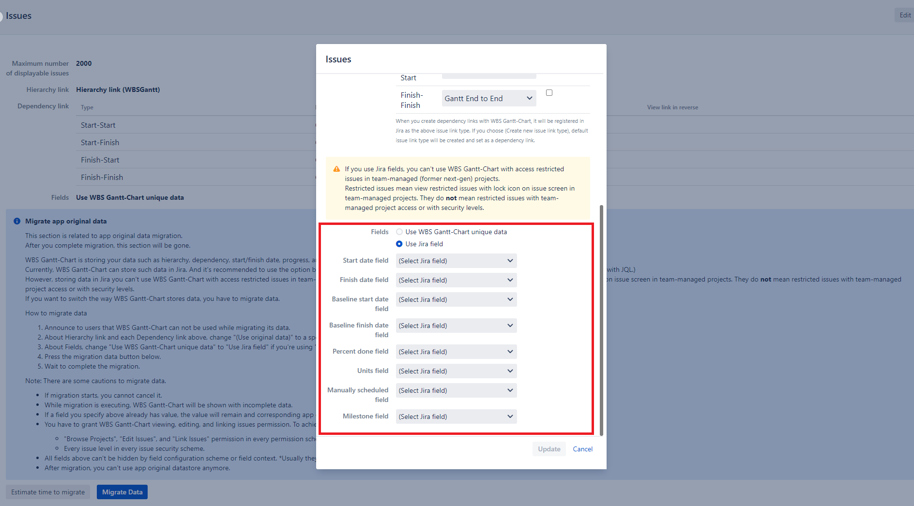Viewport: 914px width, 506px height.
Task: Click the blue info icon beside Migrate app original data
Action: click(x=17, y=221)
